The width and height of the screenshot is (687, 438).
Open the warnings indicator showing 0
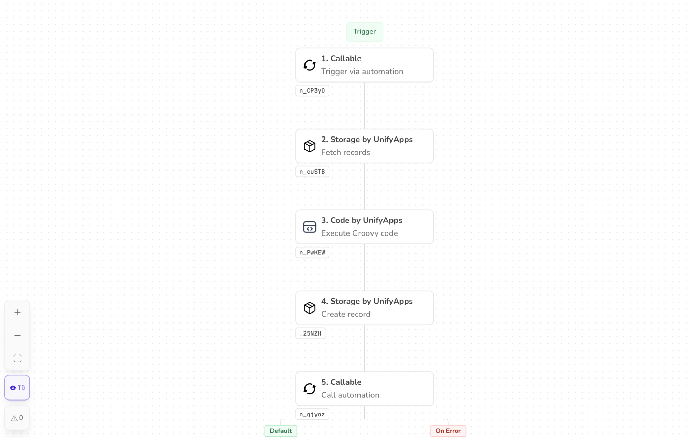[x=17, y=418]
